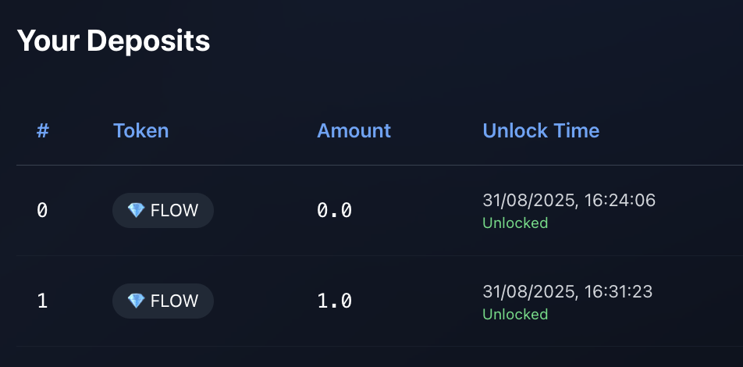
Task: Click the Your Deposits heading
Action: 113,41
